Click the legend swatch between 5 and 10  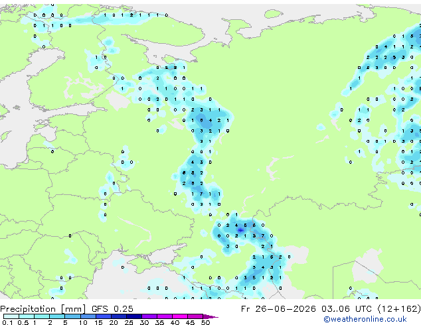(x=72, y=316)
